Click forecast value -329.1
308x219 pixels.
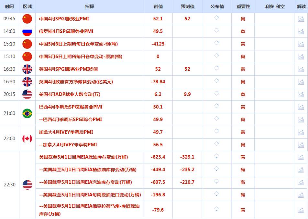pyautogui.click(x=187, y=157)
